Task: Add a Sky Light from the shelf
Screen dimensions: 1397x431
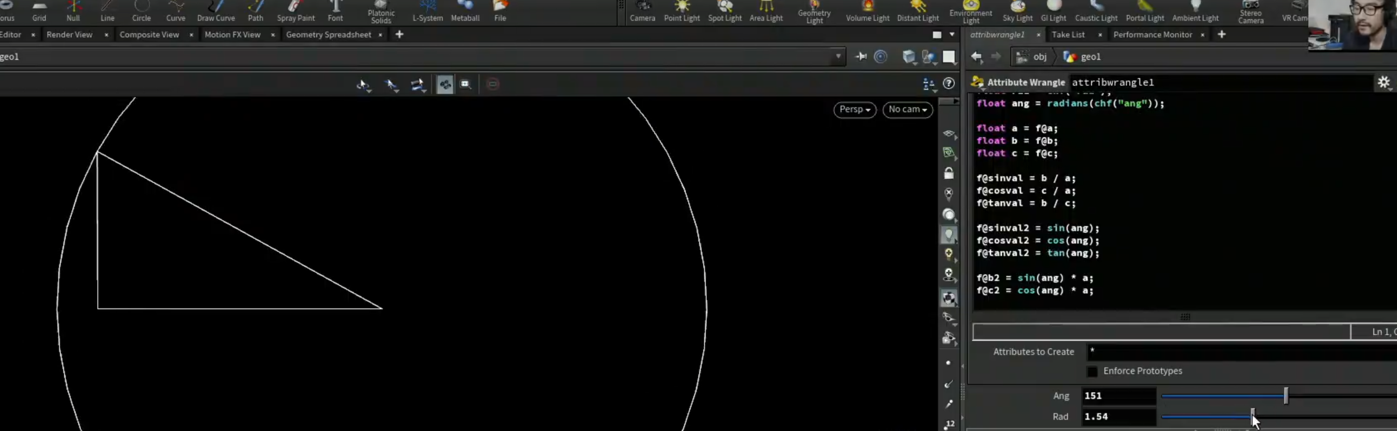Action: pos(1017,11)
